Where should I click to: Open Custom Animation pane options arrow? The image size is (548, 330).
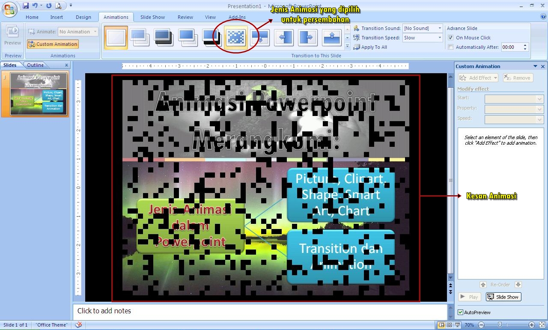535,66
